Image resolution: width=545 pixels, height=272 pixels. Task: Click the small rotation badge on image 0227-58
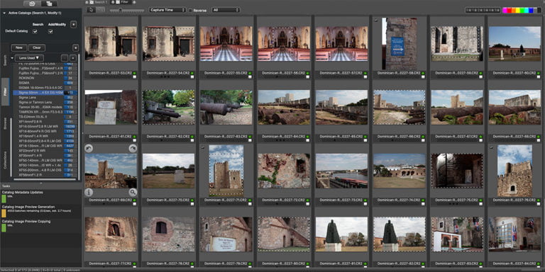click(376, 21)
